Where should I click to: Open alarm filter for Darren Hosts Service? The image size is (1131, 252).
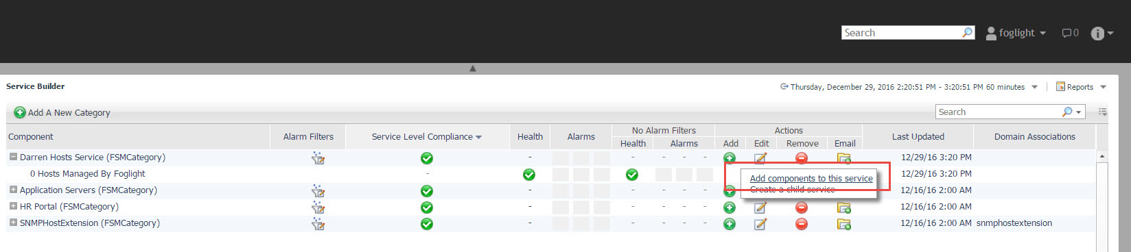[318, 158]
